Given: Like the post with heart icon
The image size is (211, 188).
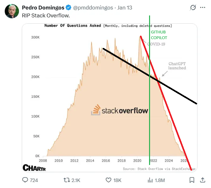Looking at the screenshot, I should coord(108,180).
